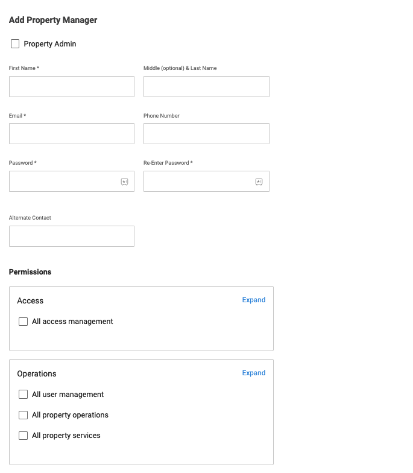This screenshot has height=473, width=413.
Task: Tick the All user management checkbox
Action: coord(24,395)
